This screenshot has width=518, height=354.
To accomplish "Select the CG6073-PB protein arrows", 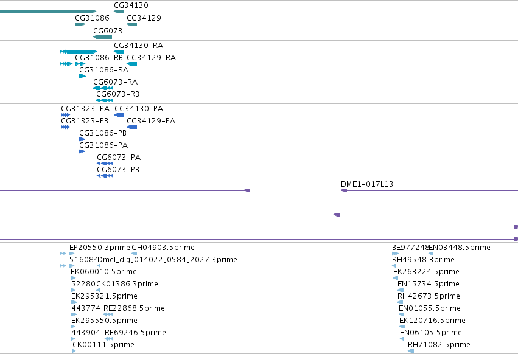I will [105, 176].
